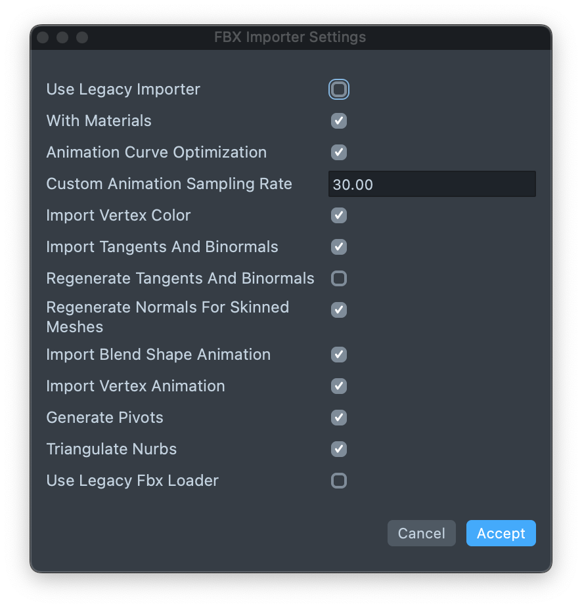Click the Custom Animation Sampling Rate field

pyautogui.click(x=432, y=185)
